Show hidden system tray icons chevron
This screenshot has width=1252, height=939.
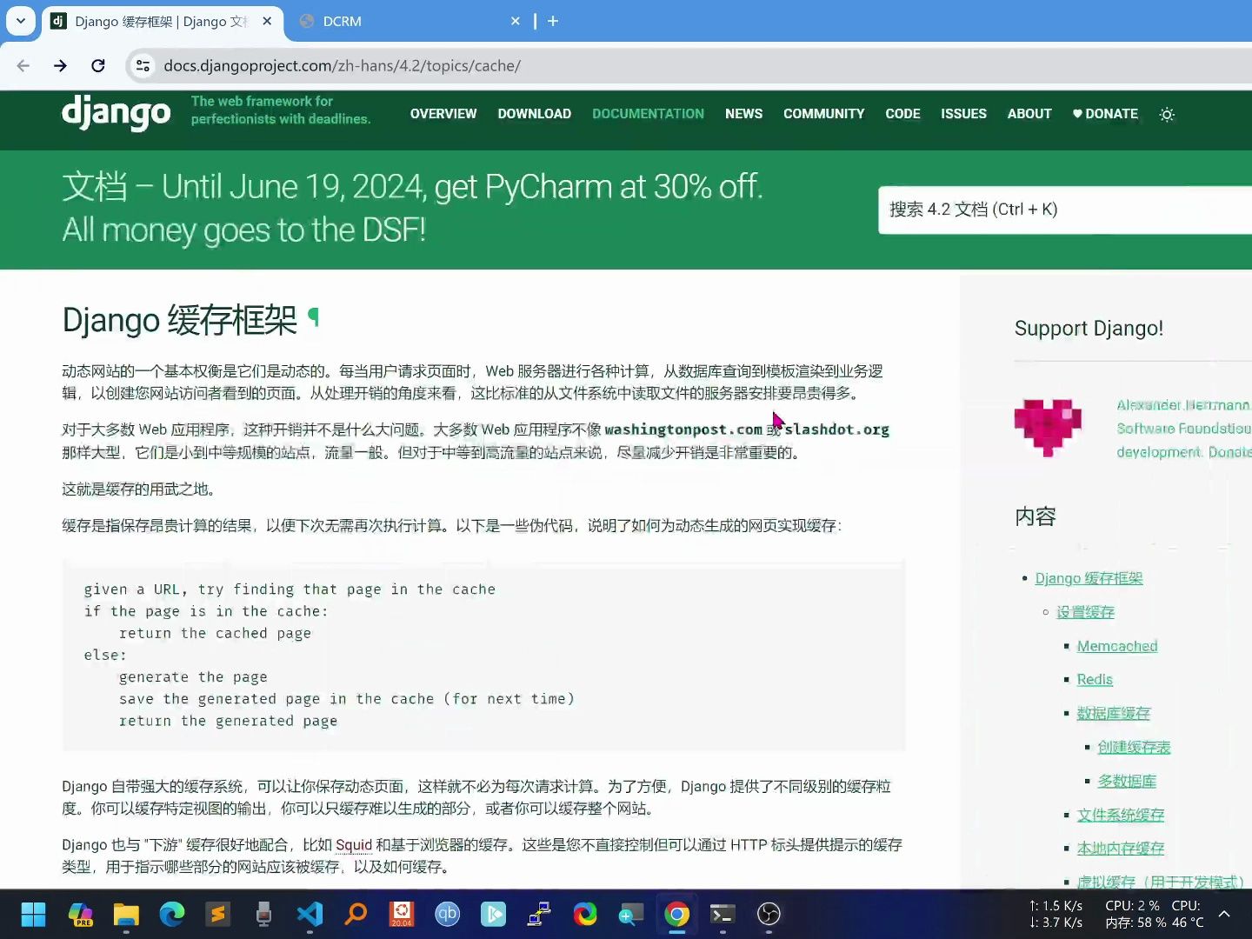(x=1224, y=914)
